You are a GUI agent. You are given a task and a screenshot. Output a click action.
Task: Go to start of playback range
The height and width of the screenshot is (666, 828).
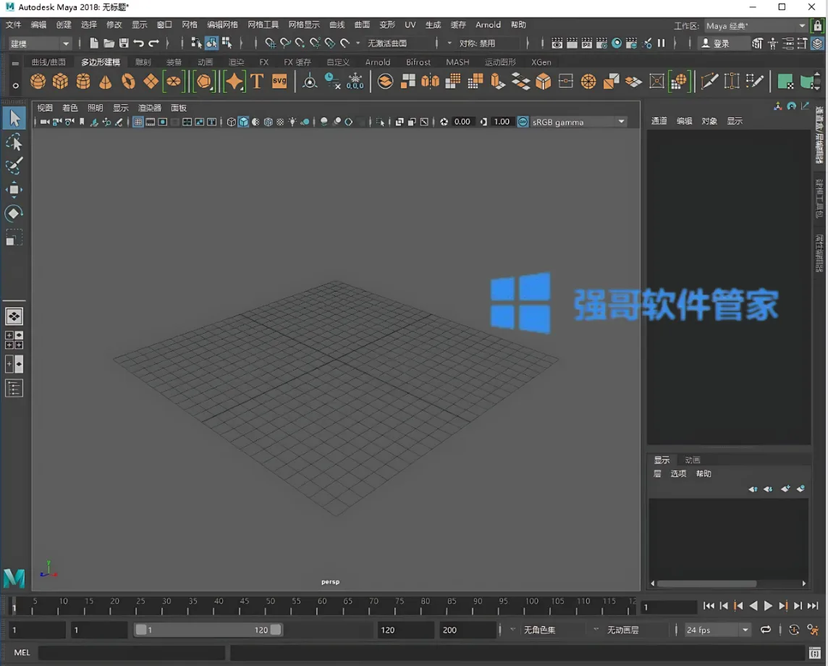pos(709,606)
